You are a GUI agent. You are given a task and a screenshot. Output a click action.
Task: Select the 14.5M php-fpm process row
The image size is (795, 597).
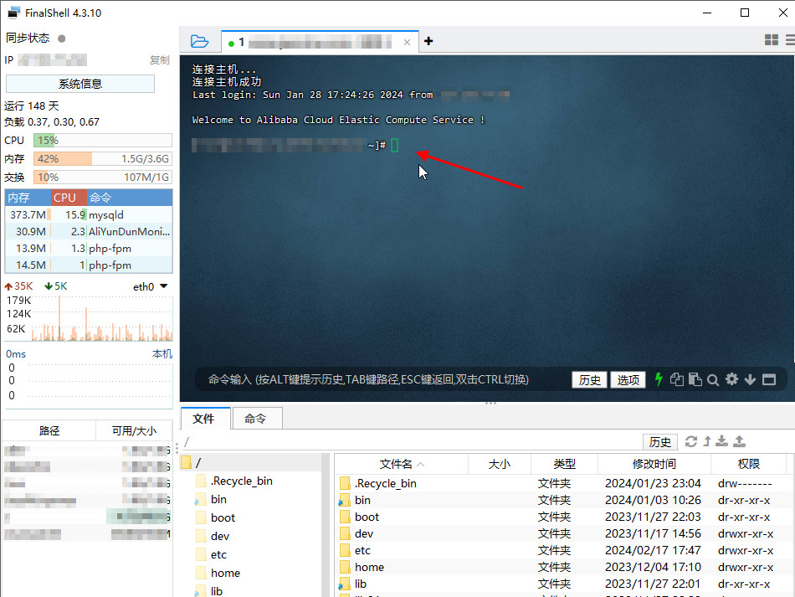coord(89,265)
